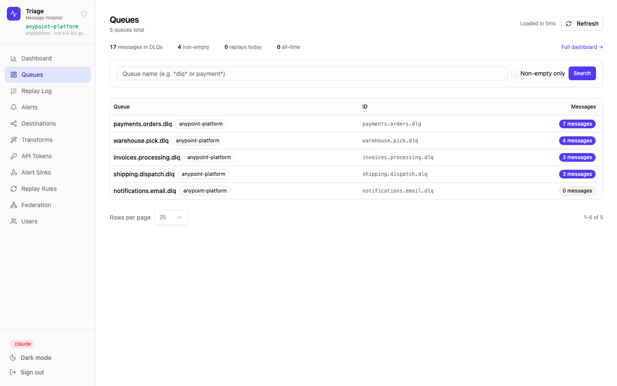This screenshot has height=386, width=617.
Task: Click the Dark mode moon icon
Action: pyautogui.click(x=13, y=358)
